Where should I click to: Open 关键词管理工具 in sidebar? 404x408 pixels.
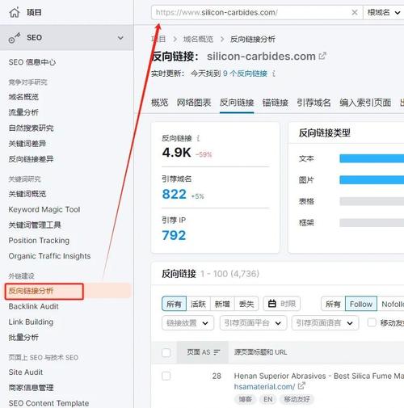35,225
